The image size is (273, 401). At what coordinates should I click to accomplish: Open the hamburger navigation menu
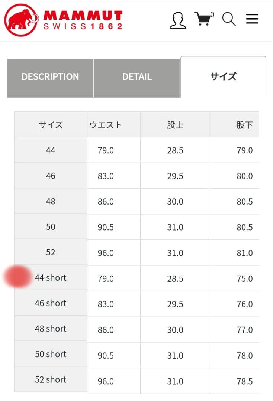pyautogui.click(x=252, y=19)
